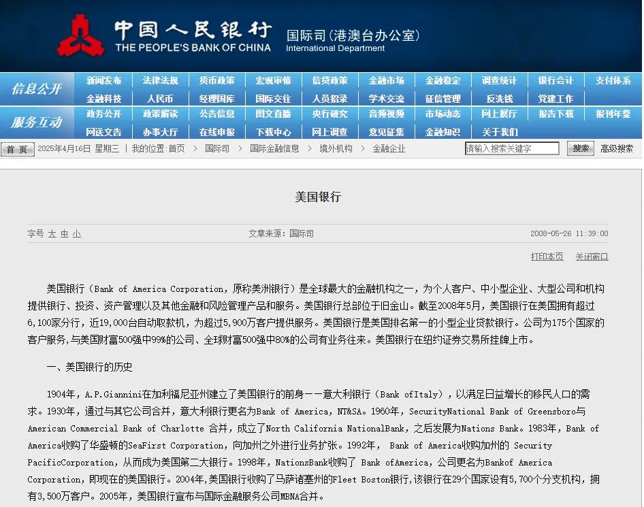This screenshot has height=507, width=644.
Task: Click the 信息公开 category header
Action: click(x=37, y=88)
